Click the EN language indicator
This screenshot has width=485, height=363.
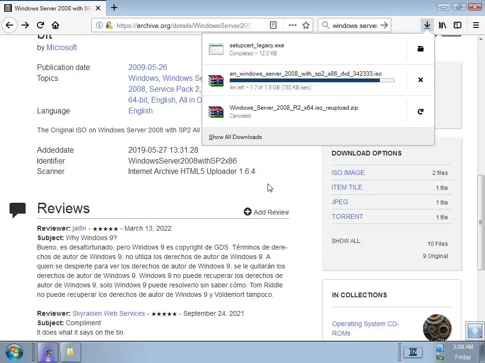(x=413, y=352)
